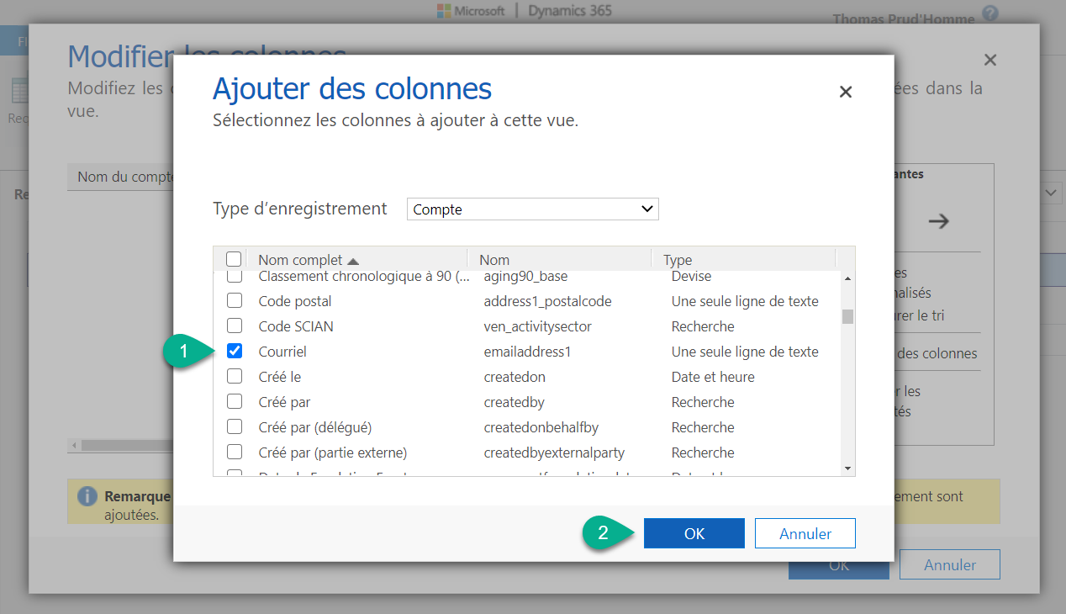1066x614 pixels.
Task: Check the Code postal checkbox
Action: 234,300
